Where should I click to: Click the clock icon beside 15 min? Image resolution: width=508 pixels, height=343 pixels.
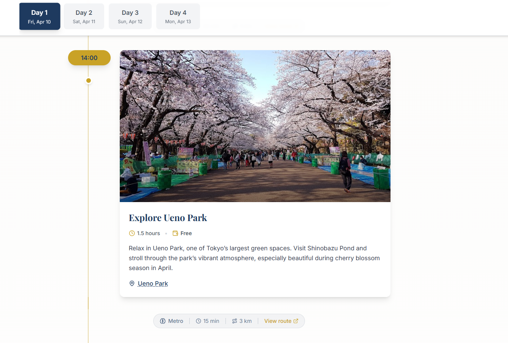[x=198, y=321]
